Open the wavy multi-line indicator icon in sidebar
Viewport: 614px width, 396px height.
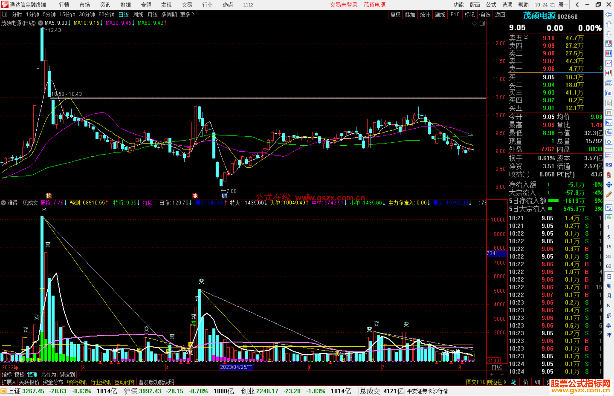tap(609, 155)
